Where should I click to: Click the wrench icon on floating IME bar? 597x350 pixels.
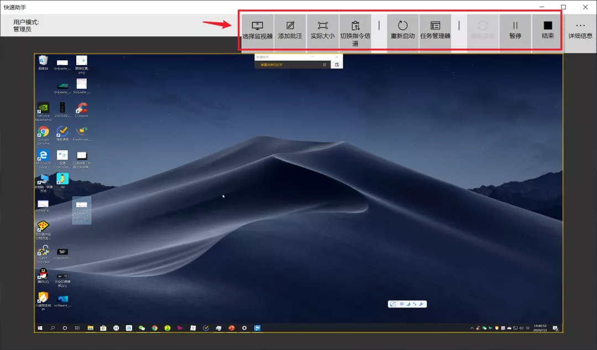pyautogui.click(x=421, y=304)
